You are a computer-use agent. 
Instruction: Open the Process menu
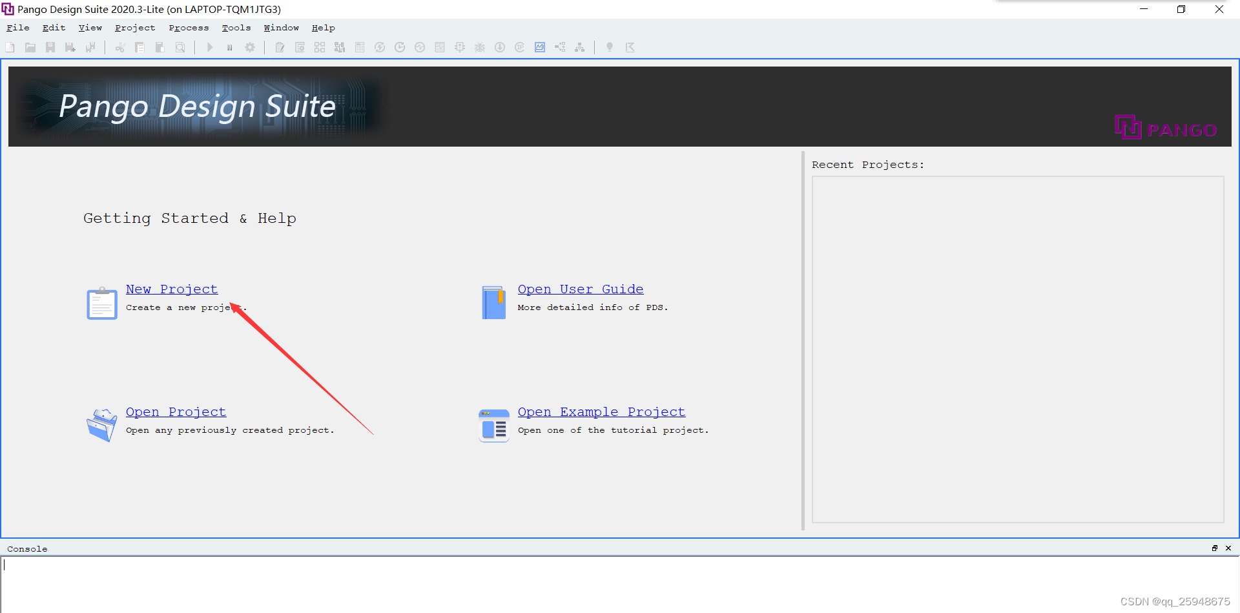point(189,28)
